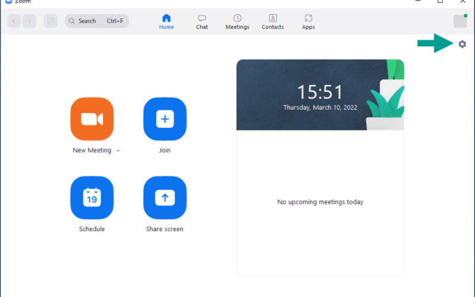This screenshot has width=475, height=297.
Task: Navigate back with the left arrow button
Action: [x=14, y=21]
